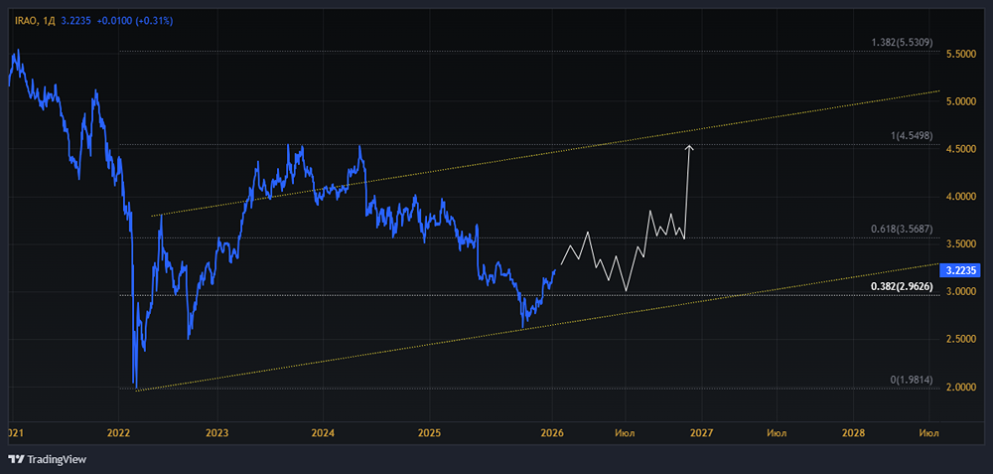993x474 pixels.
Task: Click the 2028 label on time axis
Action: point(853,433)
